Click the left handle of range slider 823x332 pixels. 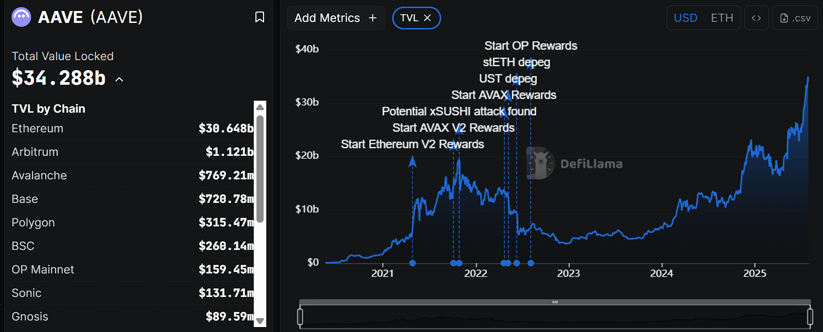[x=300, y=317]
